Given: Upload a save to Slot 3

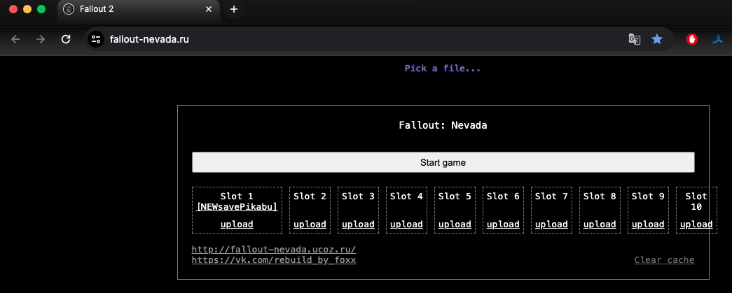Looking at the screenshot, I should tap(358, 224).
